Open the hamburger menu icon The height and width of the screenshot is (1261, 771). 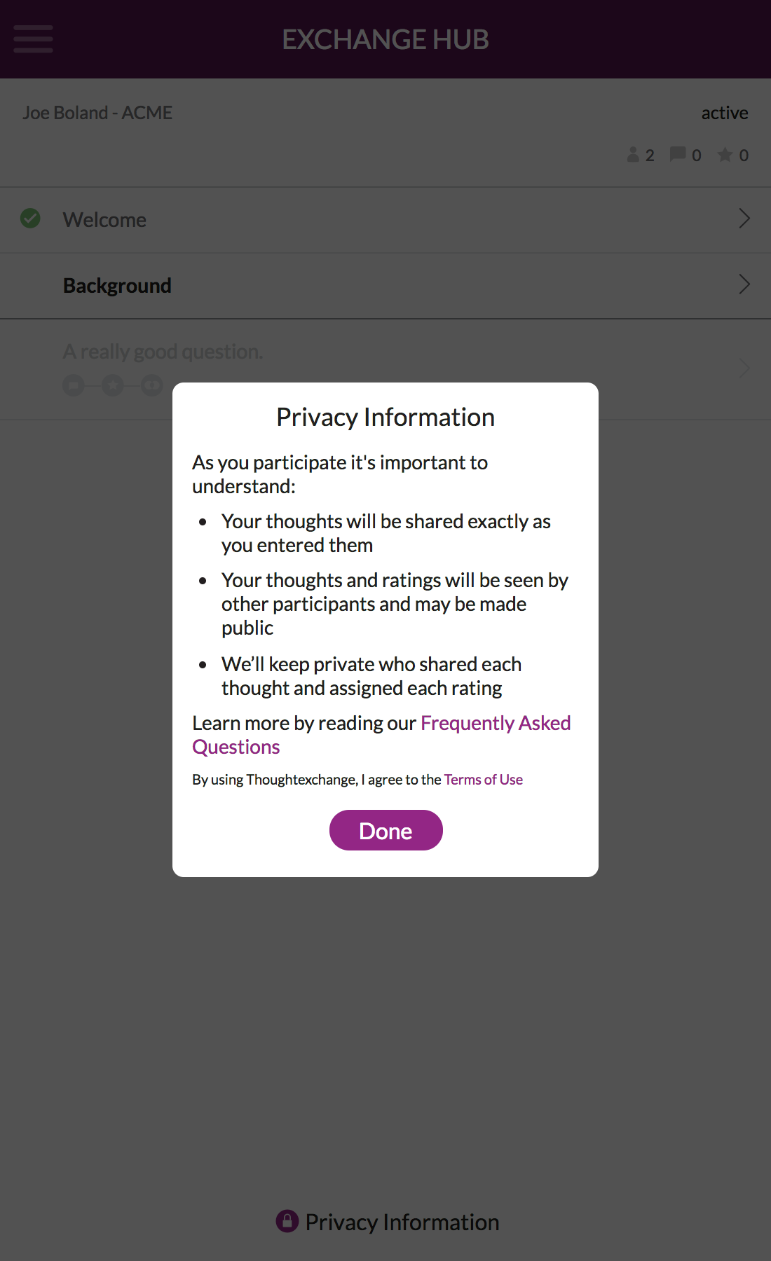(33, 39)
